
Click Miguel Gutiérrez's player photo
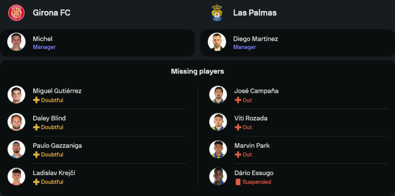pyautogui.click(x=16, y=95)
